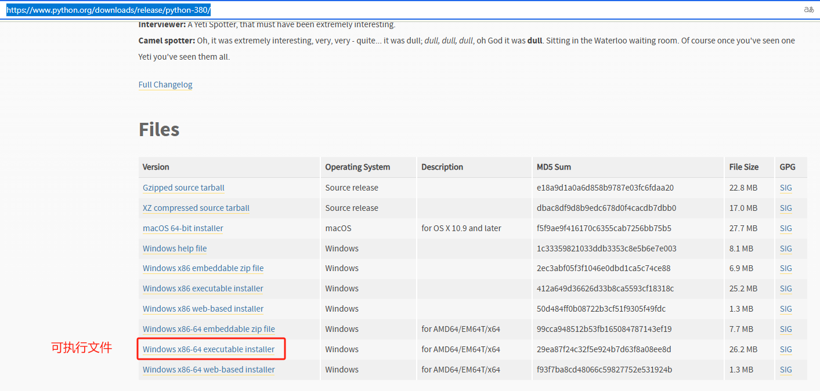Open SIG link for x86-64 executable installer
This screenshot has height=391, width=820.
click(786, 349)
